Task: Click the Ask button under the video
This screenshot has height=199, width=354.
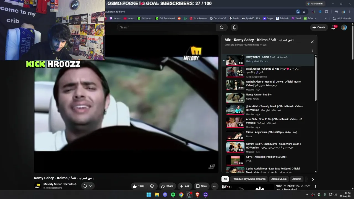Action: click(x=184, y=186)
